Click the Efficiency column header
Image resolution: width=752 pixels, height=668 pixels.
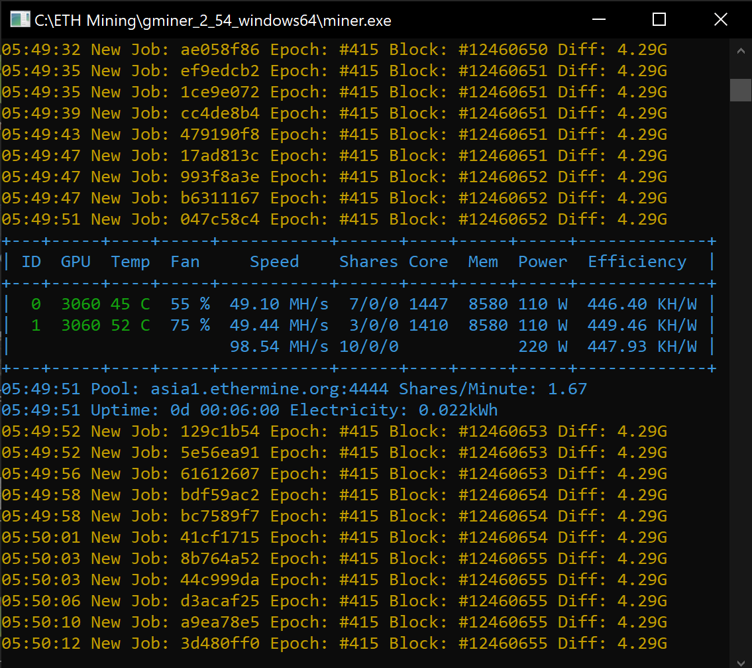tap(637, 262)
